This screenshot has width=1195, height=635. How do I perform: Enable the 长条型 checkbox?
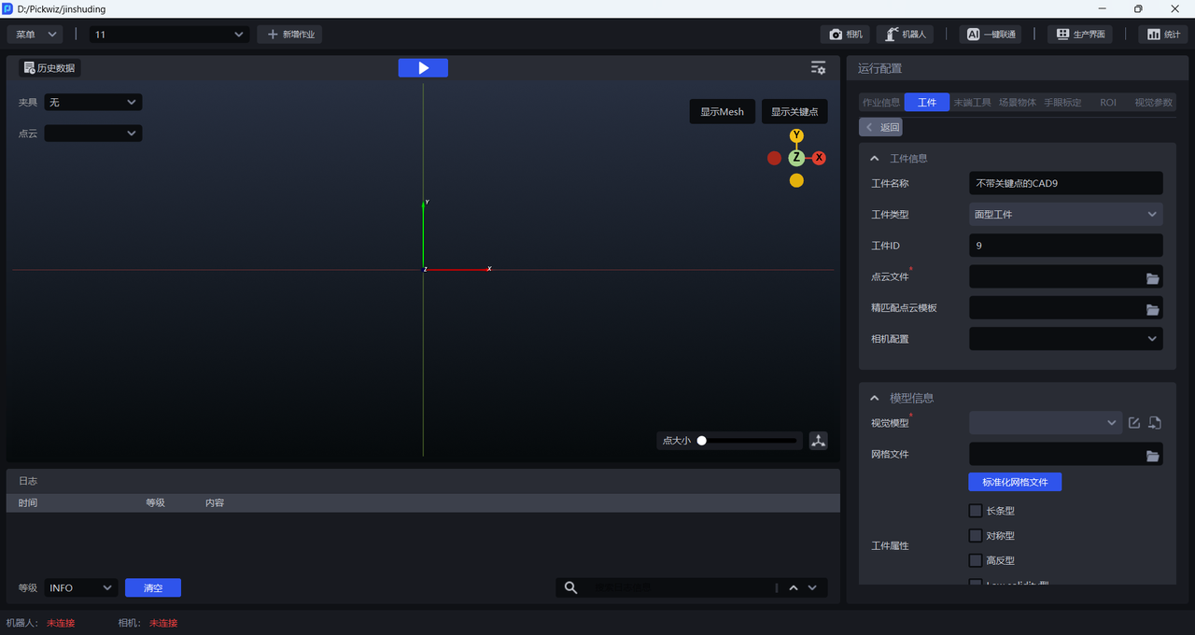coord(976,511)
